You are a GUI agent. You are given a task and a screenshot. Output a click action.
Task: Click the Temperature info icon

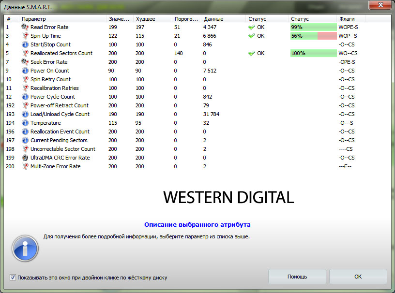click(x=25, y=123)
